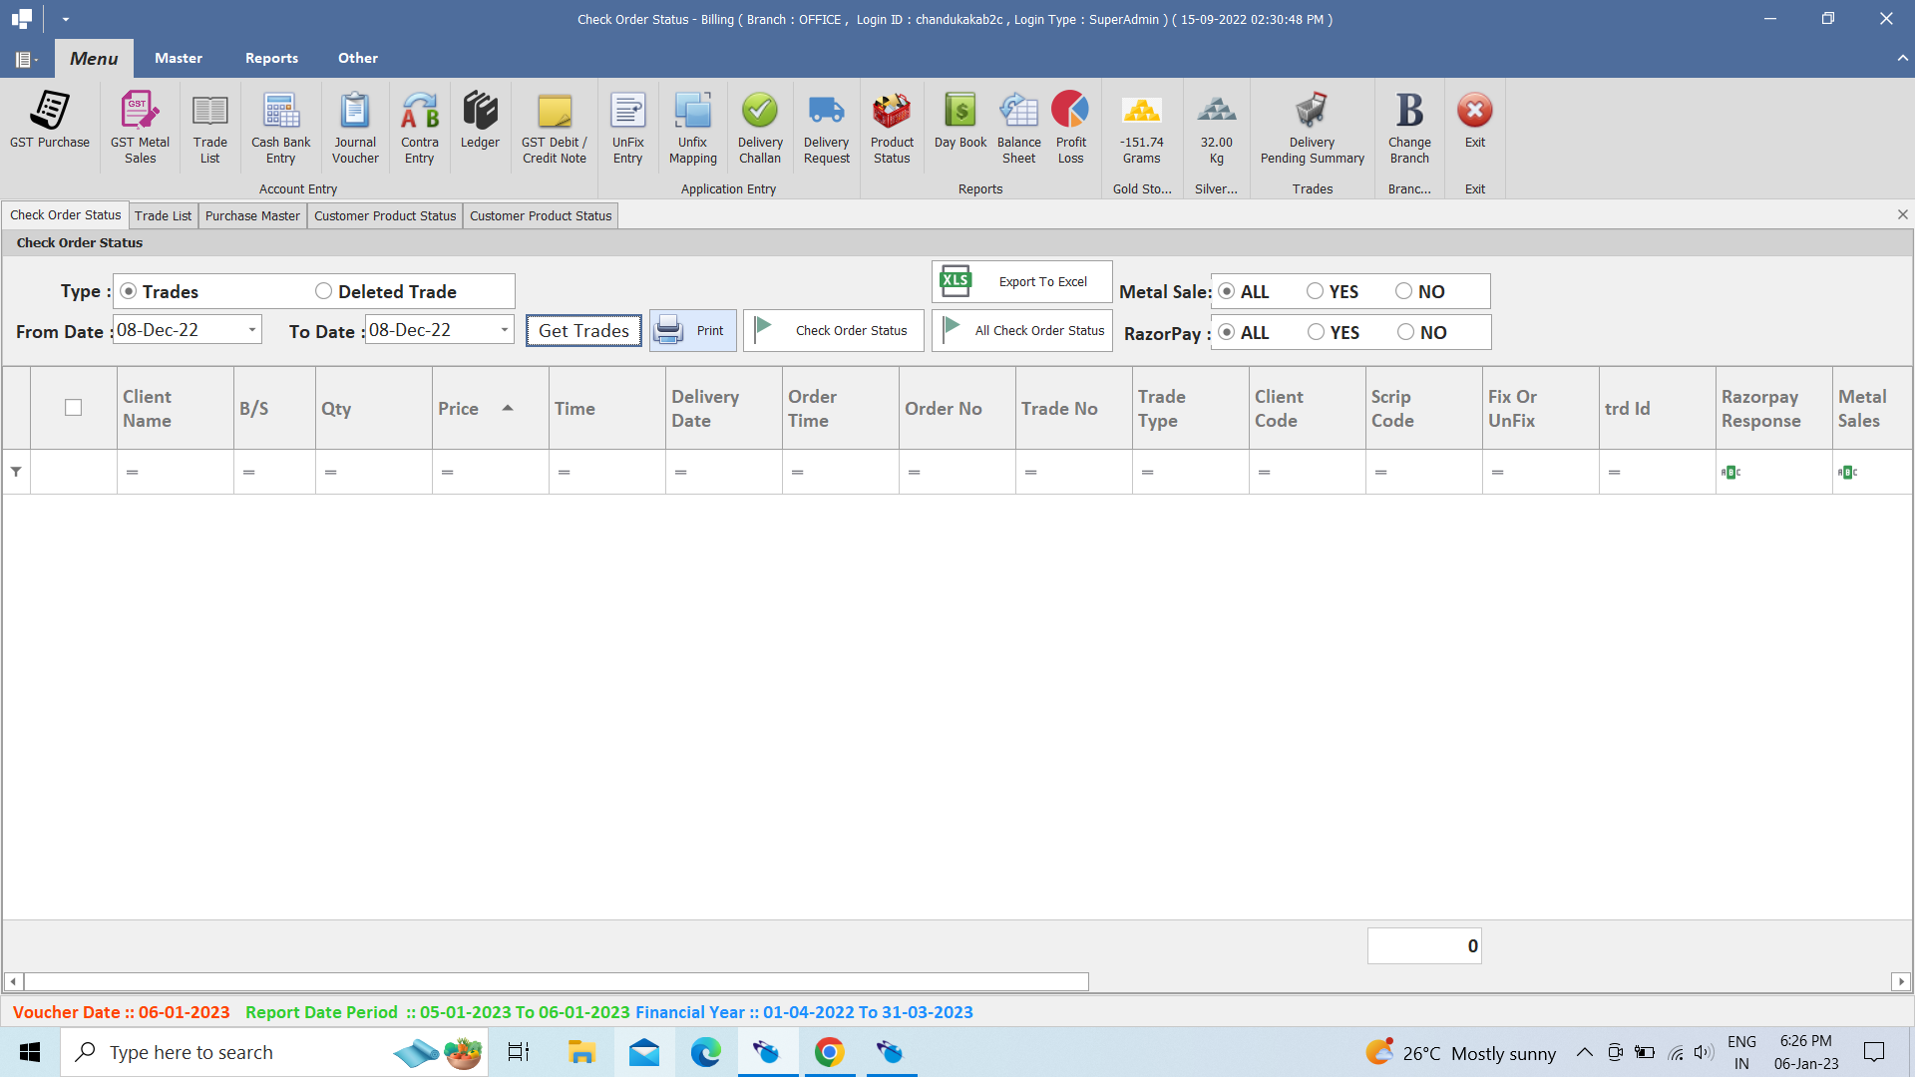The height and width of the screenshot is (1077, 1915).
Task: Select the Trades type radio button
Action: pyautogui.click(x=129, y=291)
